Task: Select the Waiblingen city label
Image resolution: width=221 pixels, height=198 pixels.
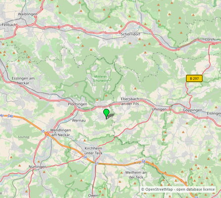Action: pyautogui.click(x=28, y=14)
